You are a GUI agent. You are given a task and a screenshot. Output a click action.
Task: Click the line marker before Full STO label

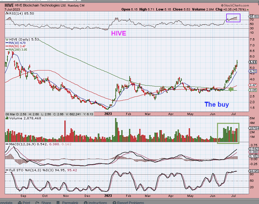coord(7,170)
